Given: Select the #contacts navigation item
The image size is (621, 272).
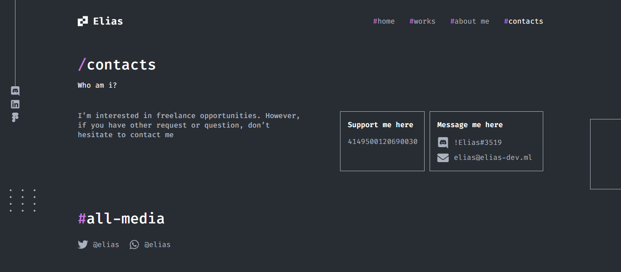Looking at the screenshot, I should (x=523, y=21).
